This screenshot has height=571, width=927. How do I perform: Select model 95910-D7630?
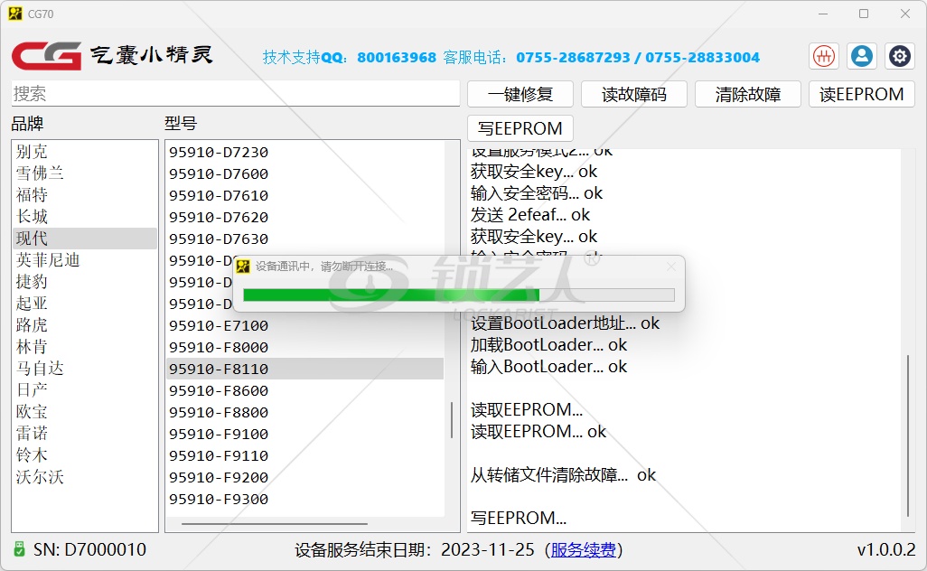click(305, 239)
